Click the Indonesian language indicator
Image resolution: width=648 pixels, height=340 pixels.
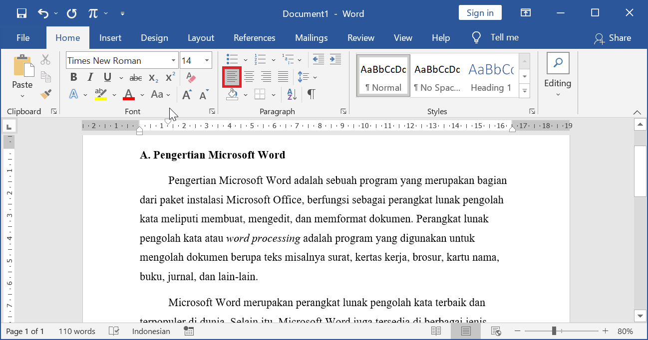click(x=151, y=331)
